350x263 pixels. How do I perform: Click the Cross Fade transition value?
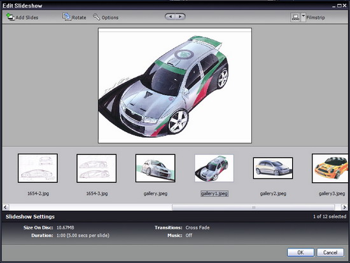[x=197, y=227]
